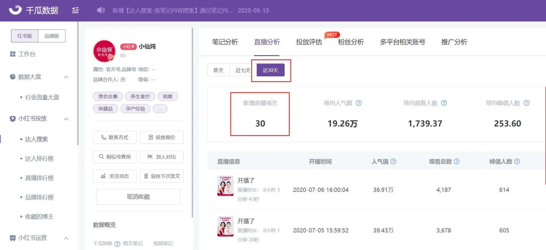
Task: Open live thumbnail dated 2020-07-06 16:00:04
Action: pos(225,186)
